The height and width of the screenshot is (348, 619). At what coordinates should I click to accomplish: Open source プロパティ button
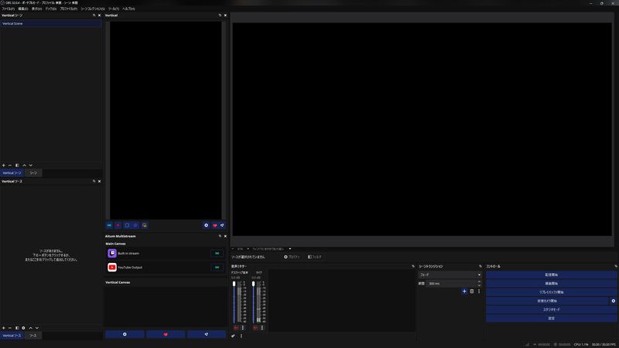pos(292,257)
